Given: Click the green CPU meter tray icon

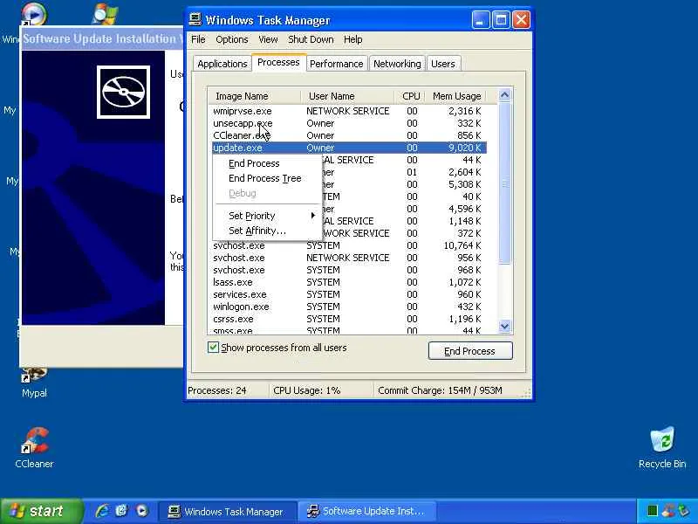Looking at the screenshot, I should pos(652,511).
